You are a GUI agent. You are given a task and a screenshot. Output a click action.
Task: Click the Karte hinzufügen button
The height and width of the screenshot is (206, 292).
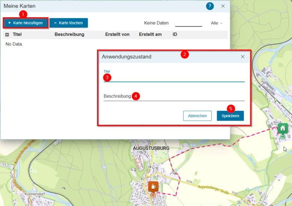tap(26, 23)
